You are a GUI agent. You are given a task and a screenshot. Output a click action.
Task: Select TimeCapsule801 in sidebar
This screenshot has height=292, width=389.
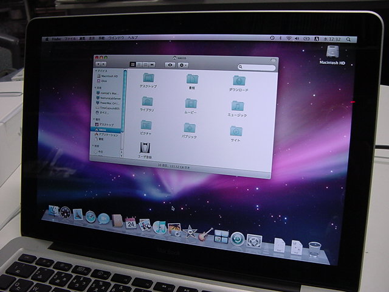tap(107, 108)
